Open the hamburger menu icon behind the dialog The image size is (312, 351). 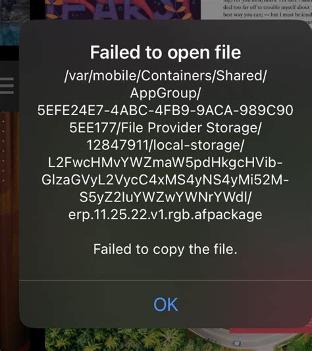(x=7, y=86)
